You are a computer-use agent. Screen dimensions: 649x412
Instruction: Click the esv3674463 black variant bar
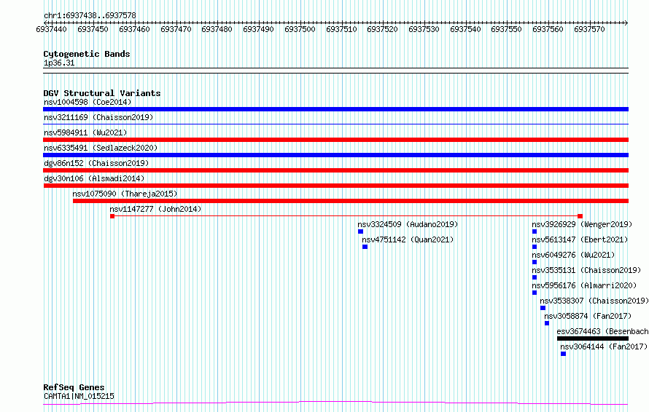coord(593,338)
